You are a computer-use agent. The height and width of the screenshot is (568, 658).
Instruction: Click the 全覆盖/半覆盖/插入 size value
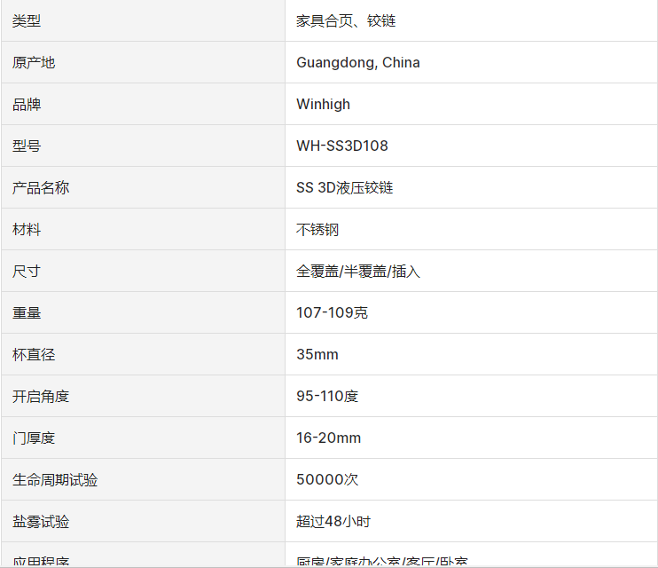click(358, 271)
